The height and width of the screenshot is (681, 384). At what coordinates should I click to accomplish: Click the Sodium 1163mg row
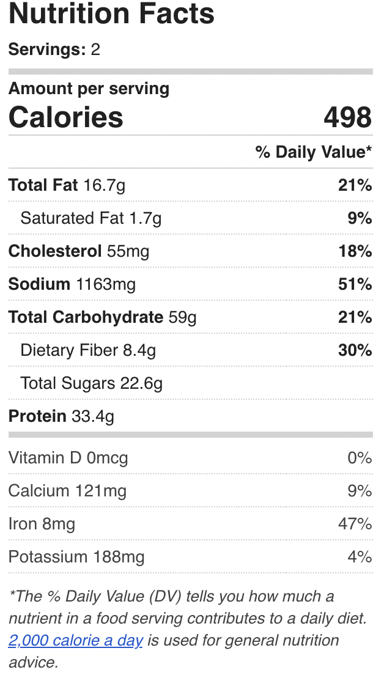point(190,284)
